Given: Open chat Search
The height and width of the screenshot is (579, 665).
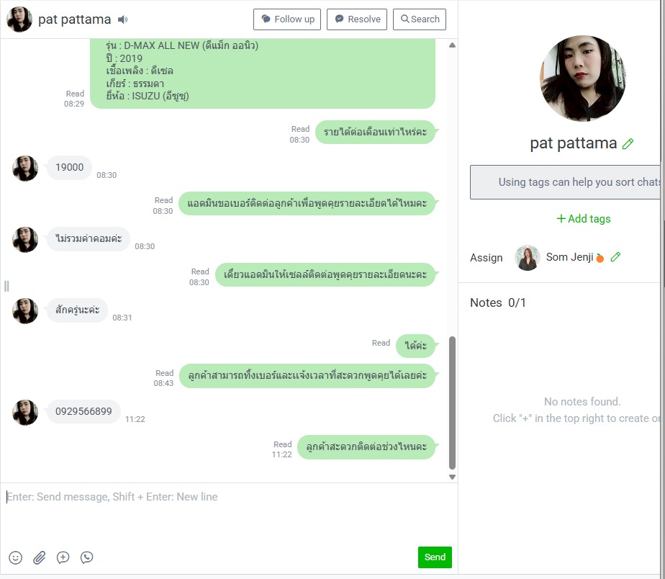Looking at the screenshot, I should tap(420, 19).
